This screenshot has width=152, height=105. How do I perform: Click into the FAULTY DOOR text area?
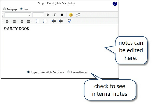pyautogui.click(x=60, y=46)
